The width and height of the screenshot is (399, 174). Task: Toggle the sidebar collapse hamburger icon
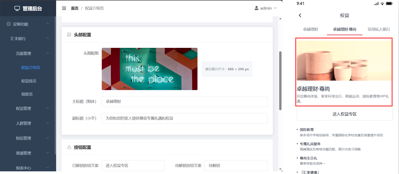[64, 8]
